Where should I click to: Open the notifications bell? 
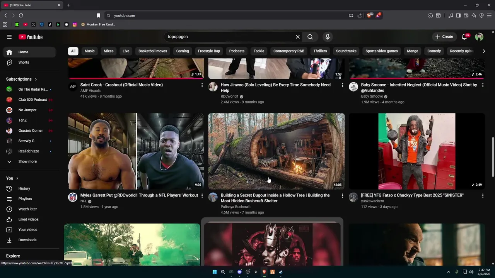pos(465,37)
